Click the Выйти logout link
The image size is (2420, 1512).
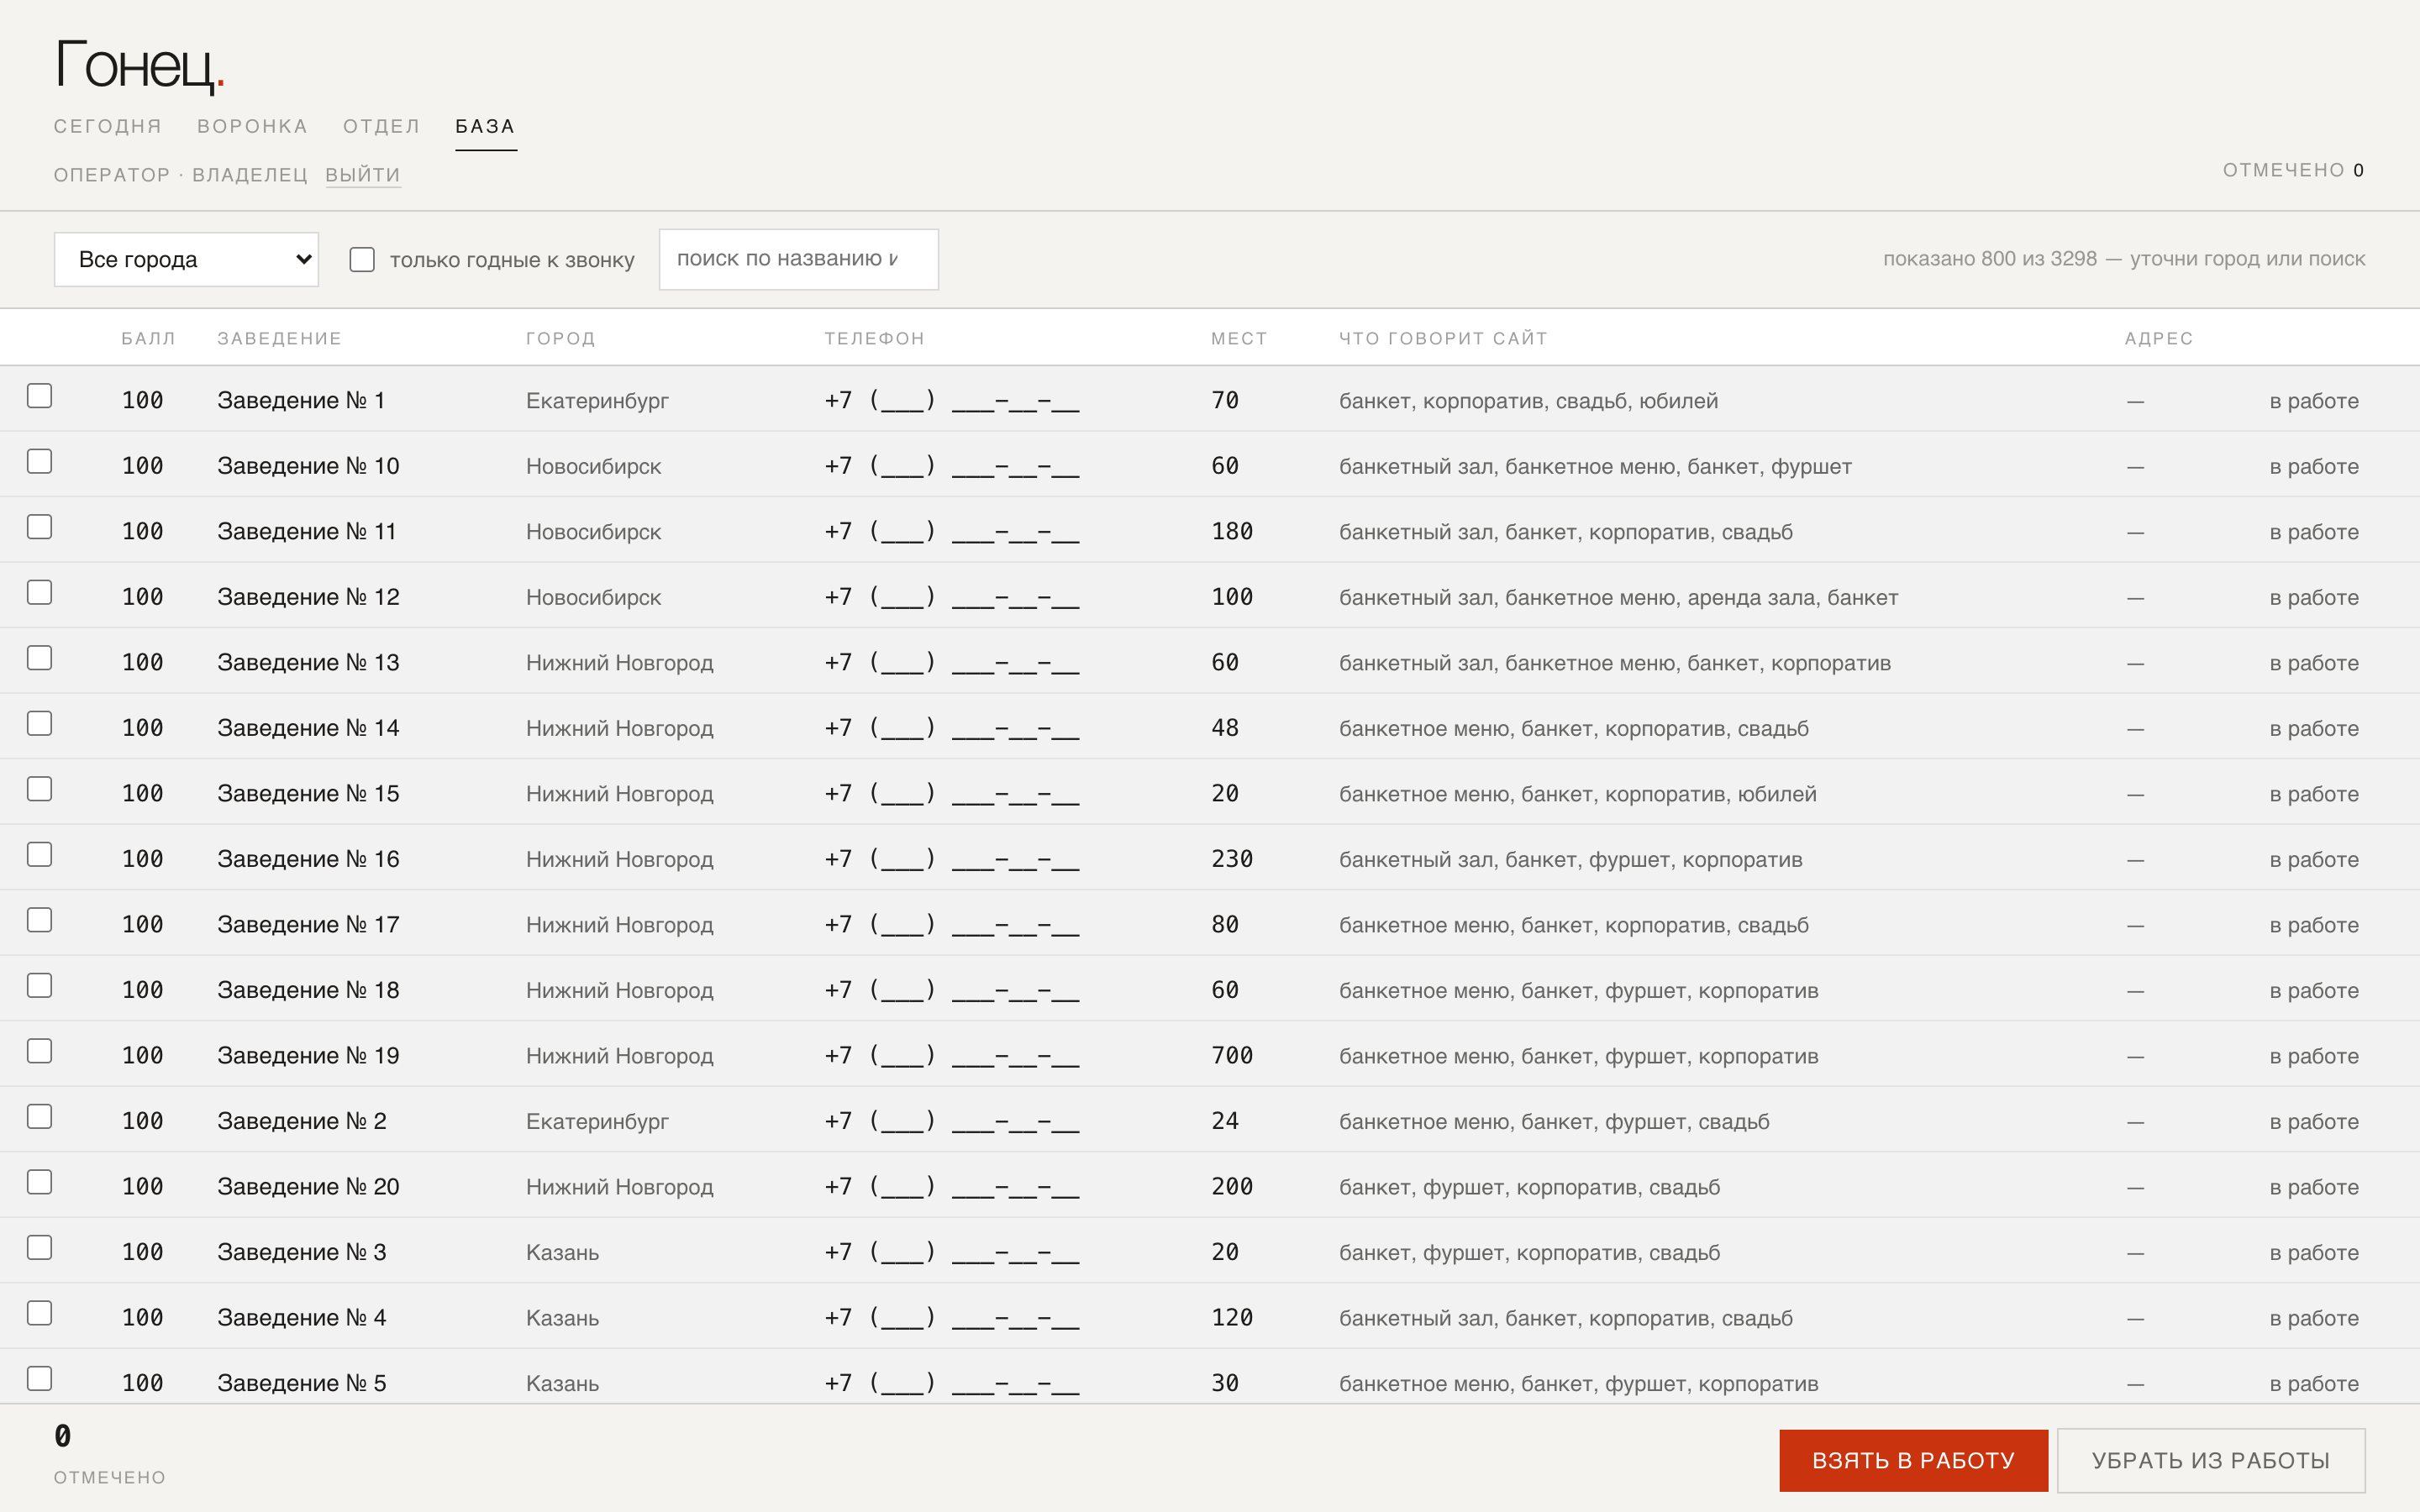363,175
